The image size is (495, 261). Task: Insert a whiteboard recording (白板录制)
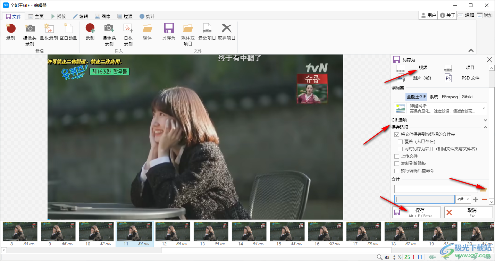(x=128, y=35)
